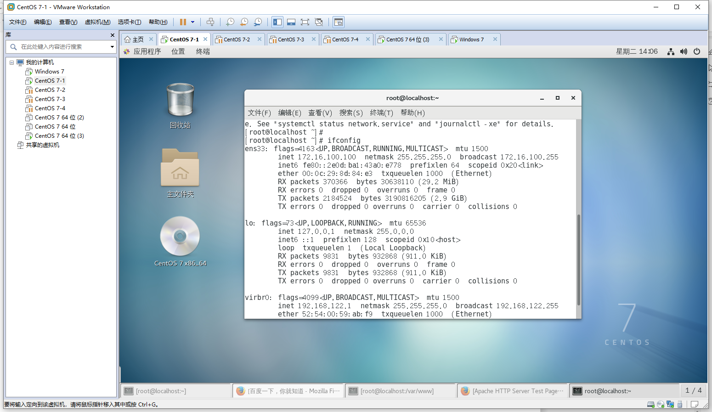The image size is (712, 412).
Task: Open the network status icon in GNOME bar
Action: point(671,51)
